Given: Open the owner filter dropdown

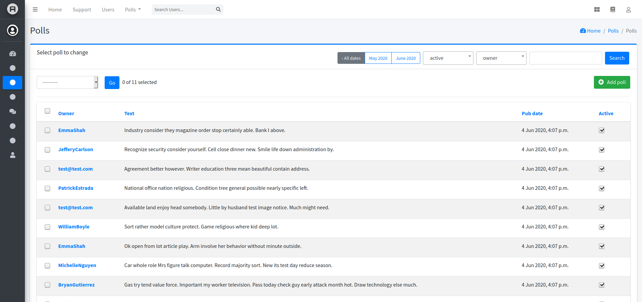Looking at the screenshot, I should 501,58.
